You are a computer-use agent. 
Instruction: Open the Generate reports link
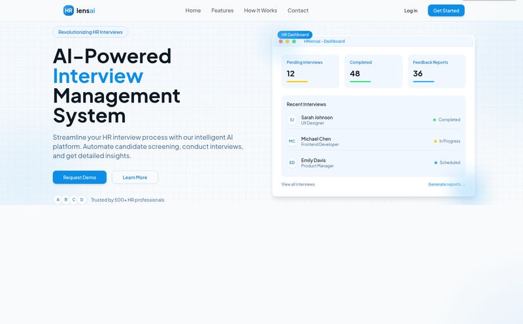[447, 184]
